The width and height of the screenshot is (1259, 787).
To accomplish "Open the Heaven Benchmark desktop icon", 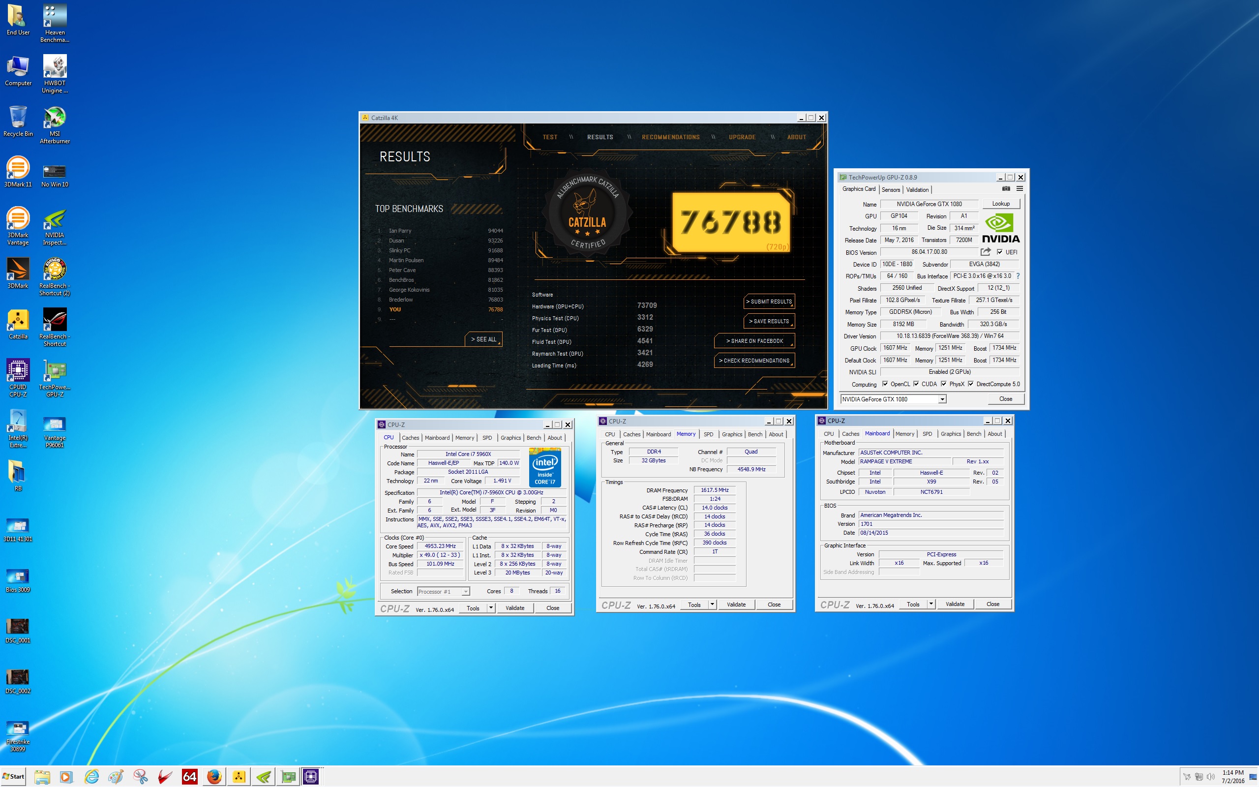I will click(55, 24).
